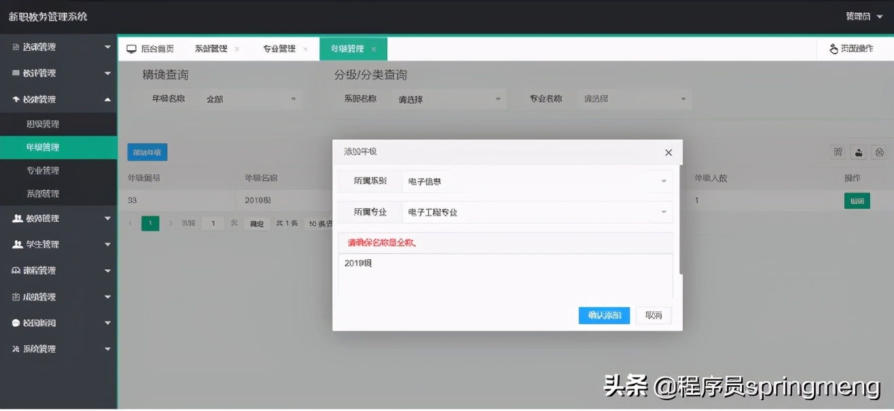Click the blue confirm add button in dialog
The image size is (894, 411).
tap(603, 315)
